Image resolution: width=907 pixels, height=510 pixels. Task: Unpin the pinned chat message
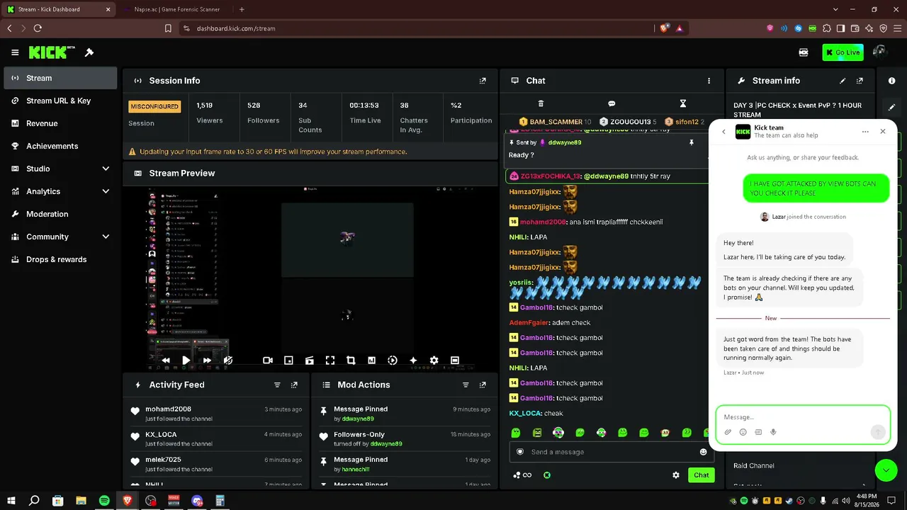692,142
